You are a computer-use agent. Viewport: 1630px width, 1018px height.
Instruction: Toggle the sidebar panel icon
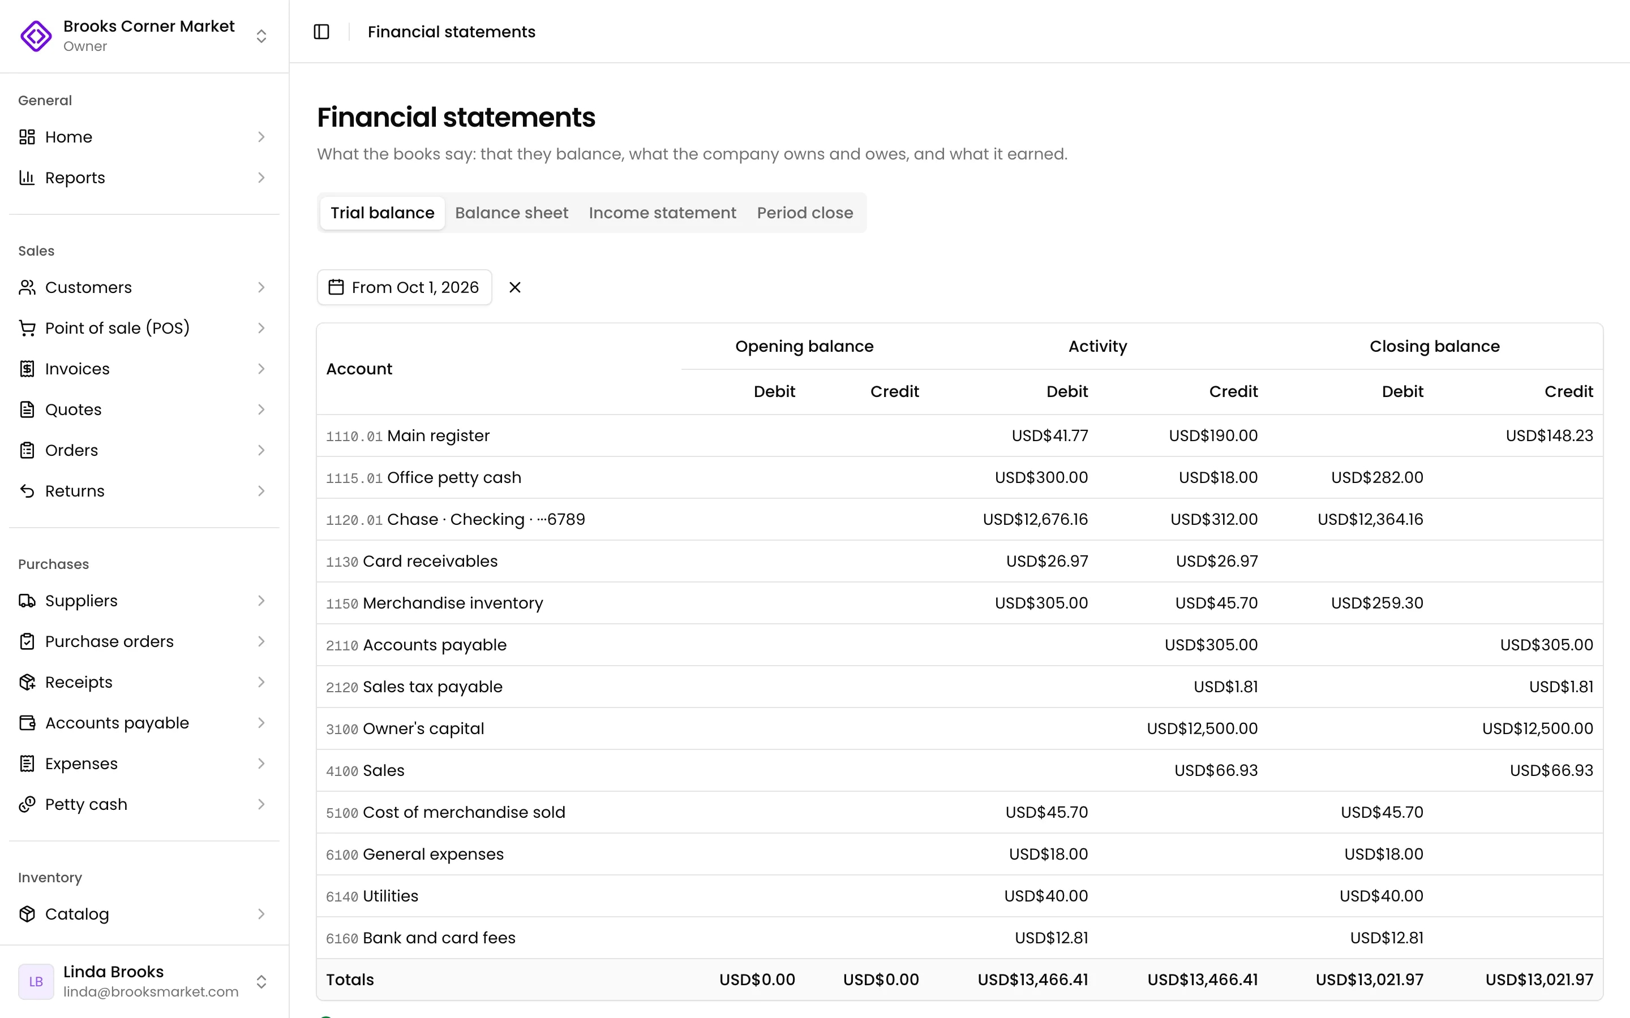coord(321,32)
